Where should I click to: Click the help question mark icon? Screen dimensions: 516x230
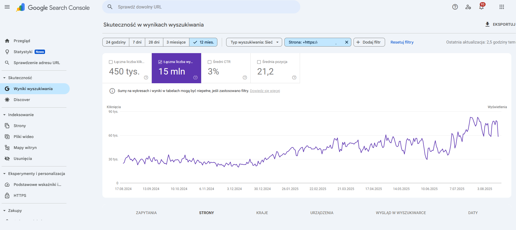pyautogui.click(x=455, y=7)
